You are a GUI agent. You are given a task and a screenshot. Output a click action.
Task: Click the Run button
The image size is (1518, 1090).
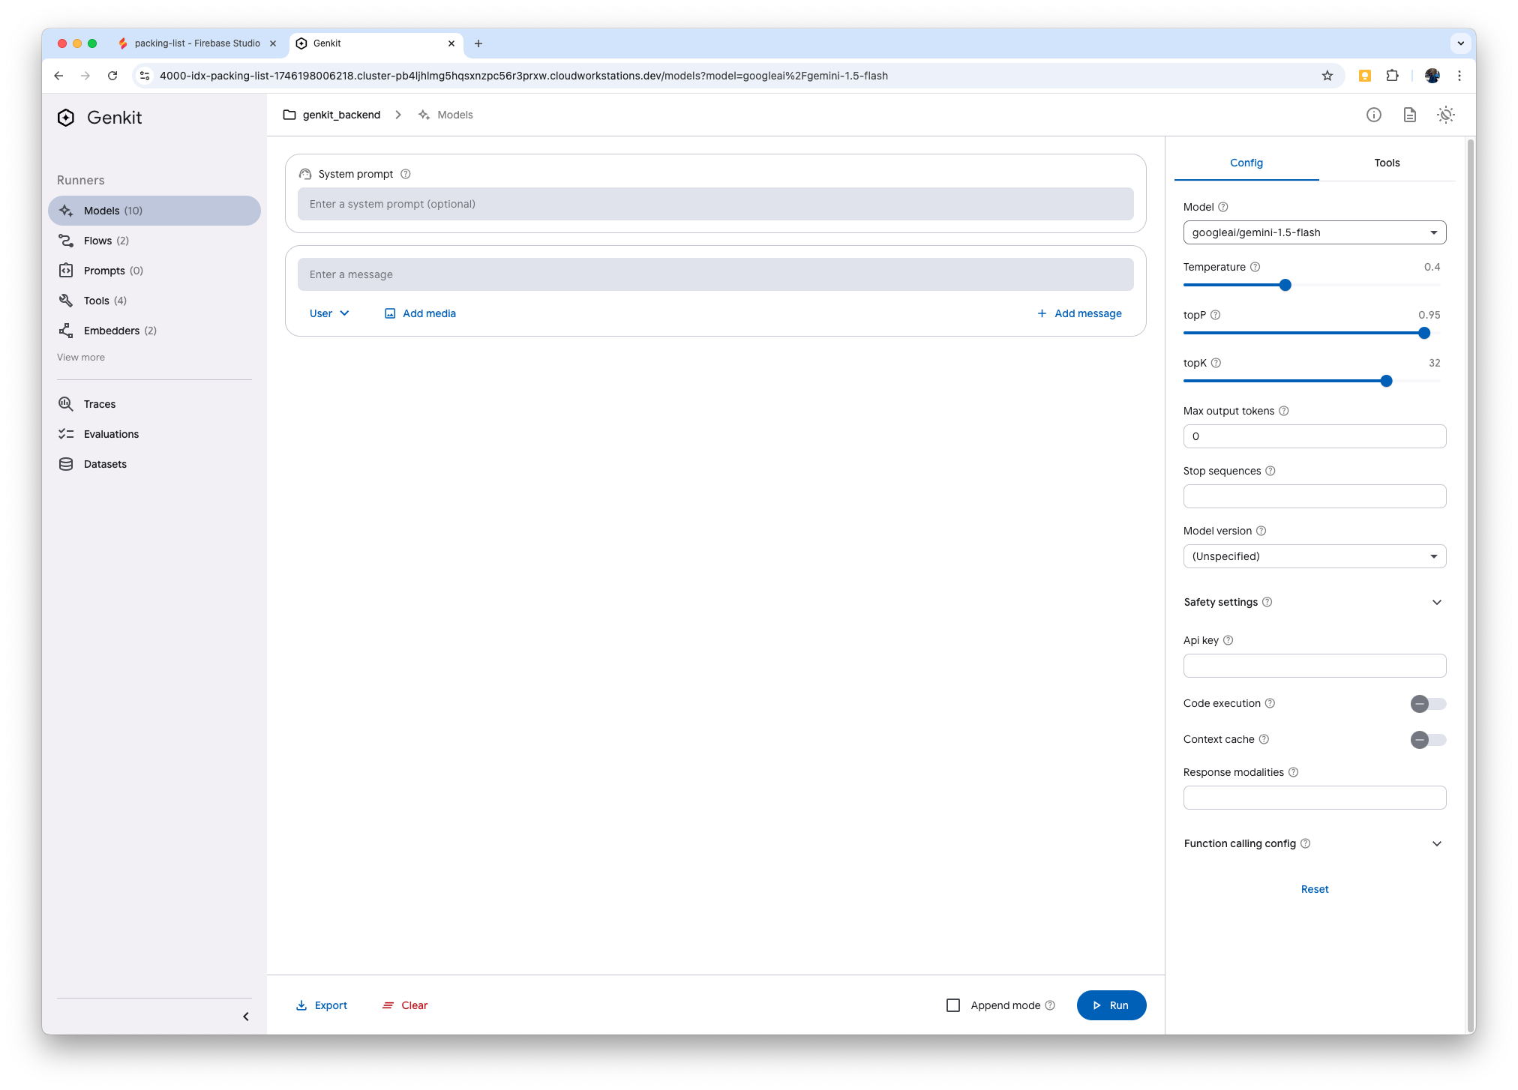pos(1111,1005)
